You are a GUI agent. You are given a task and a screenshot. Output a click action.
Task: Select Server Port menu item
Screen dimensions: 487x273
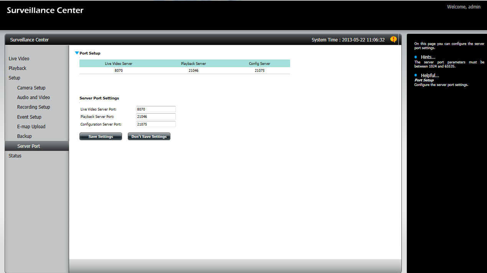(x=37, y=146)
